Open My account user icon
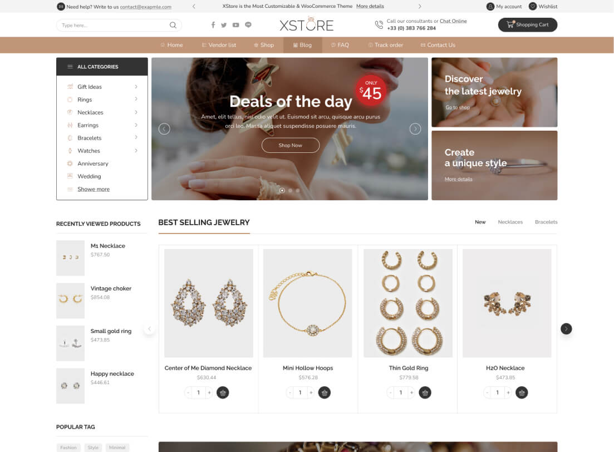This screenshot has height=452, width=614. (x=490, y=6)
